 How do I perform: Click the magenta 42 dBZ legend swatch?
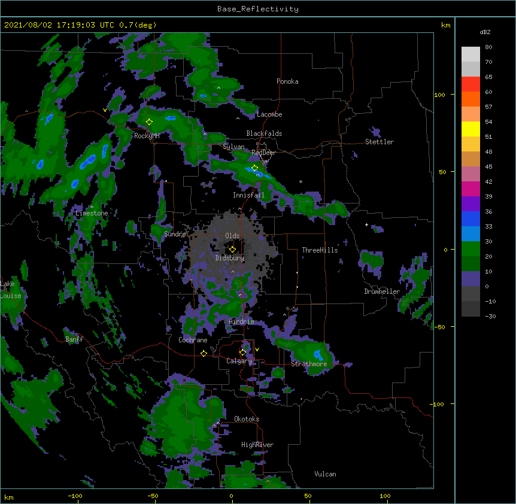(471, 189)
